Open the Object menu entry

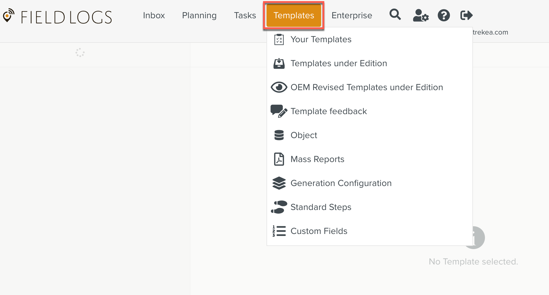click(x=369, y=135)
